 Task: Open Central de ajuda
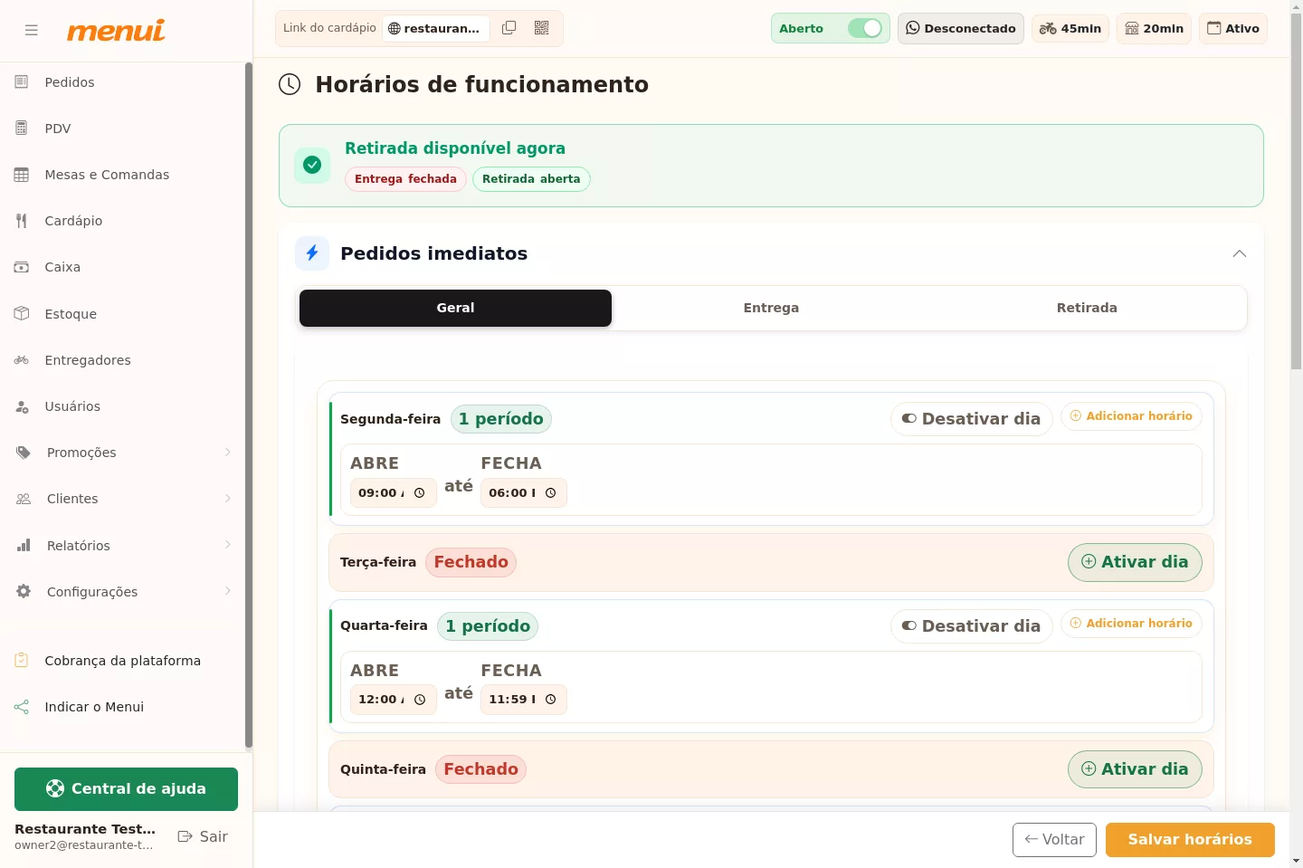point(126,789)
